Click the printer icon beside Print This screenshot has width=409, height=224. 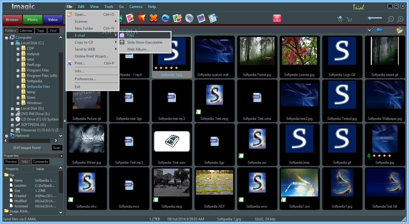pyautogui.click(x=70, y=63)
